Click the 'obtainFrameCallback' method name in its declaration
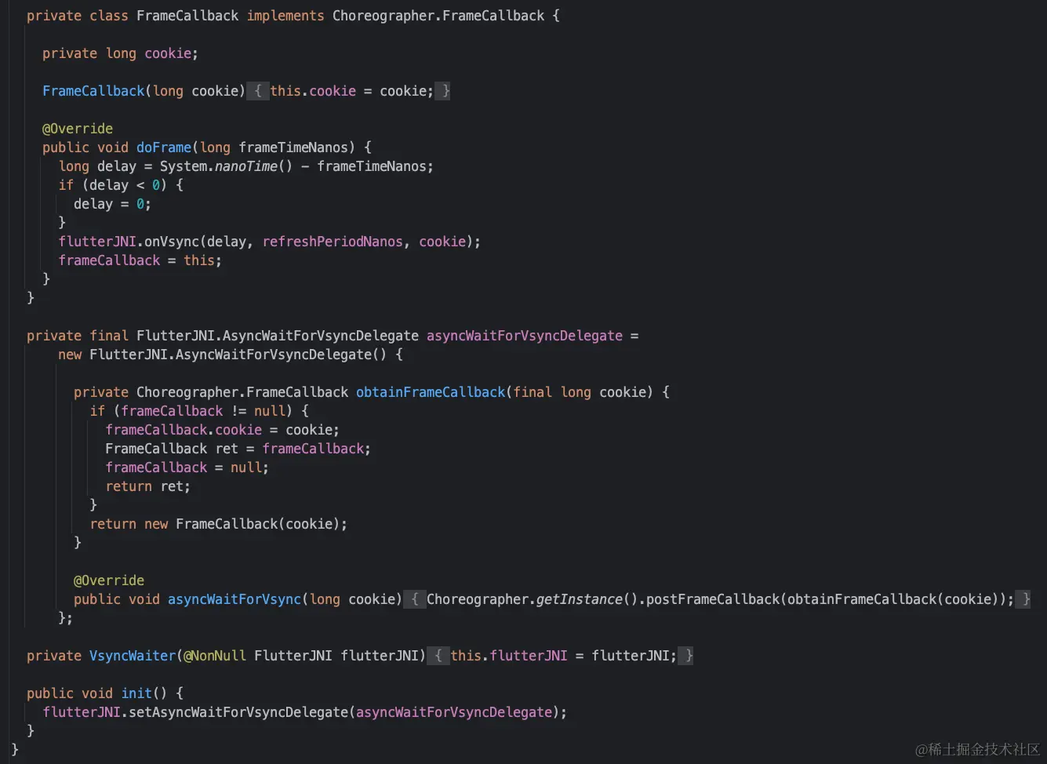 431,392
